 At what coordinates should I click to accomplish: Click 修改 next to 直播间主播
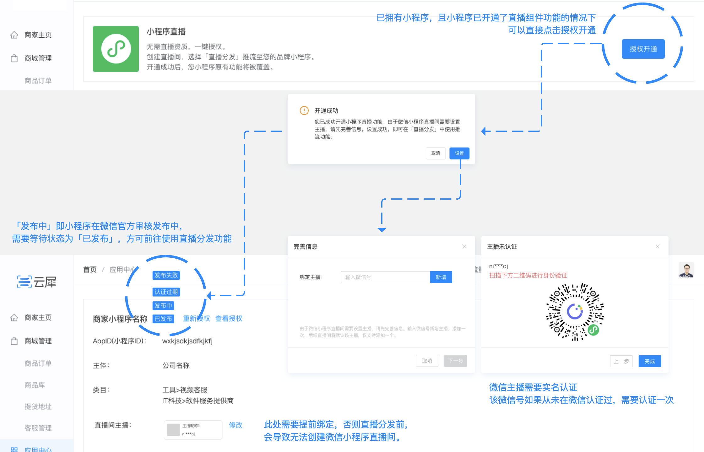[236, 425]
